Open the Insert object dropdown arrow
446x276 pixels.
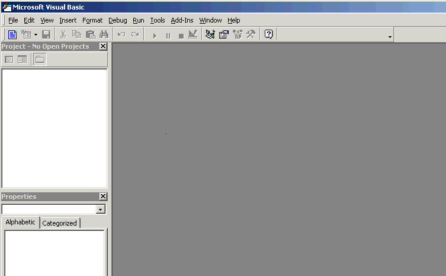pos(36,35)
